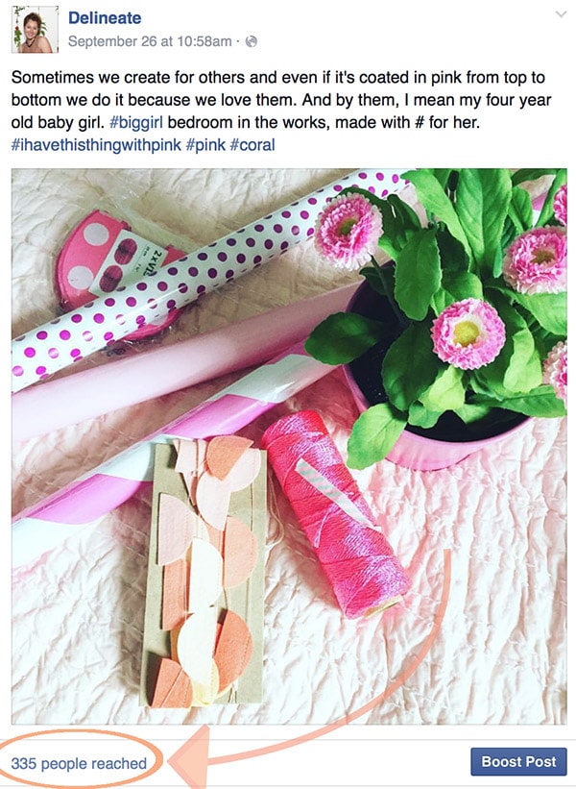The width and height of the screenshot is (576, 789).
Task: Open the post's attached photo
Action: point(289,446)
